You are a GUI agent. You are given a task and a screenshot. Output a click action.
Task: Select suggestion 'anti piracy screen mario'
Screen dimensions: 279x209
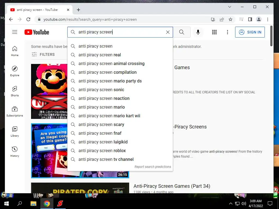[120, 107]
